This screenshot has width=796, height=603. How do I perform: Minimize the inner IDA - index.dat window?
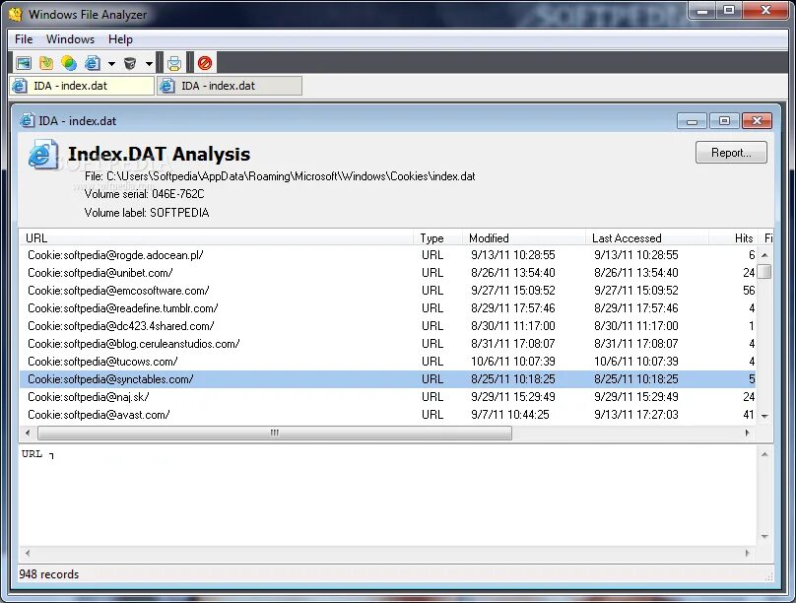(692, 121)
